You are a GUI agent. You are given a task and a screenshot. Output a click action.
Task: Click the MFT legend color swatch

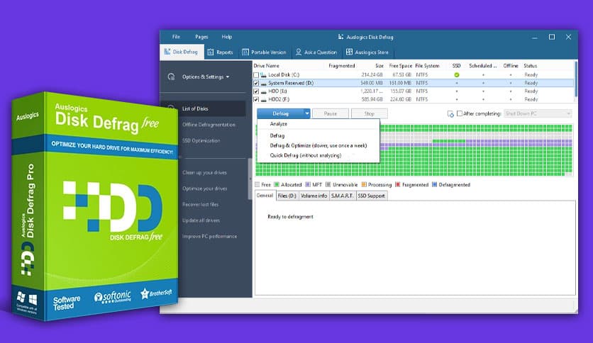[308, 185]
